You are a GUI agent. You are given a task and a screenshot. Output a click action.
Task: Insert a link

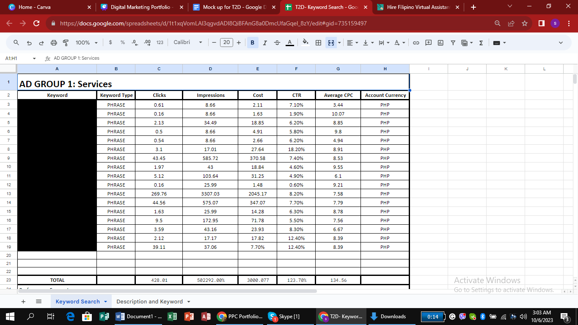pyautogui.click(x=416, y=43)
